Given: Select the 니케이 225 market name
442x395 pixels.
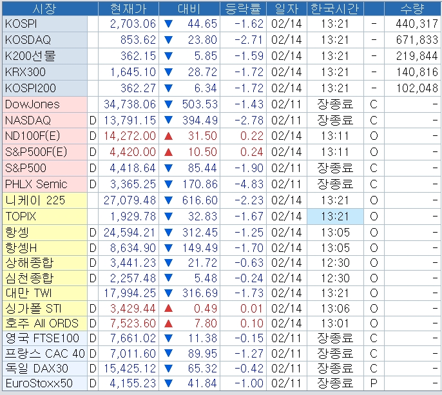Looking at the screenshot, I should coord(35,200).
